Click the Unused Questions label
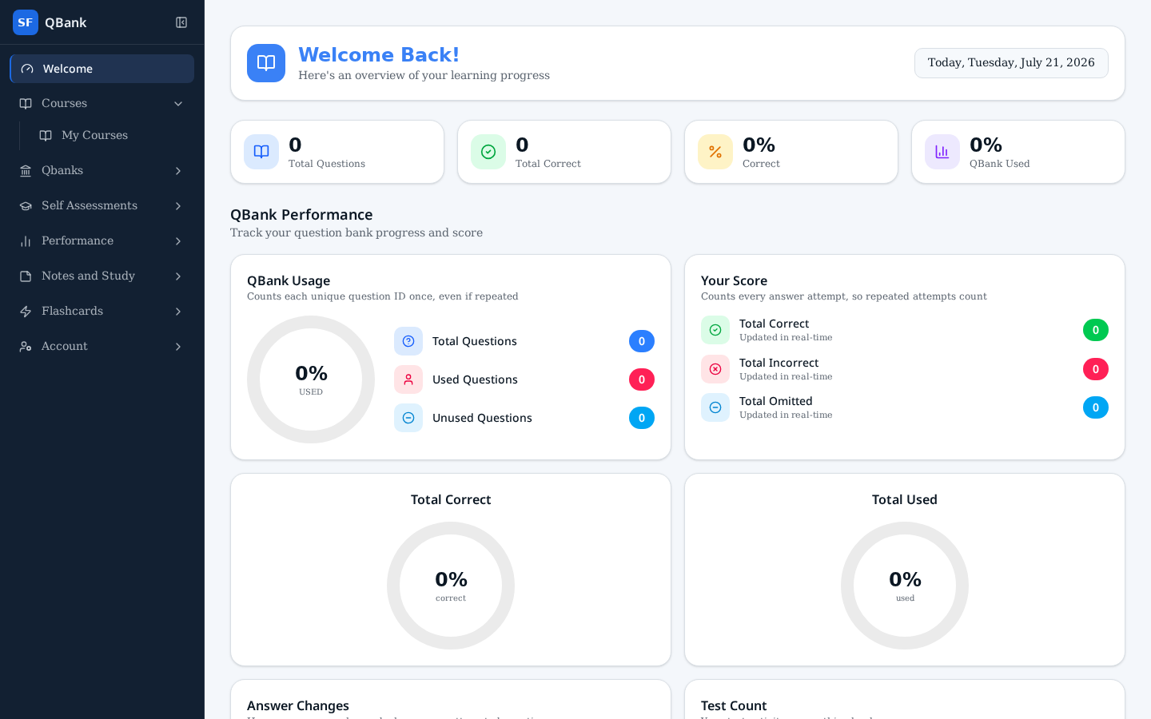Image resolution: width=1151 pixels, height=719 pixels. [482, 418]
